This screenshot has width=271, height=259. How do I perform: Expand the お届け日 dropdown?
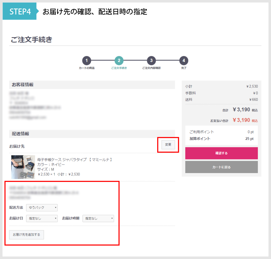[x=42, y=218]
